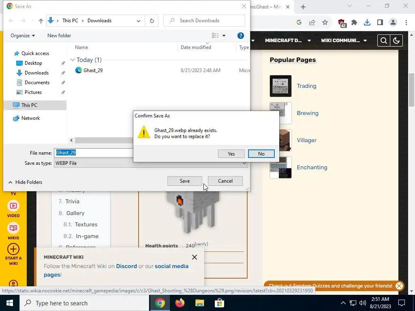This screenshot has height=311, width=415.
Task: Open Save As dialog help icon
Action: [x=241, y=36]
